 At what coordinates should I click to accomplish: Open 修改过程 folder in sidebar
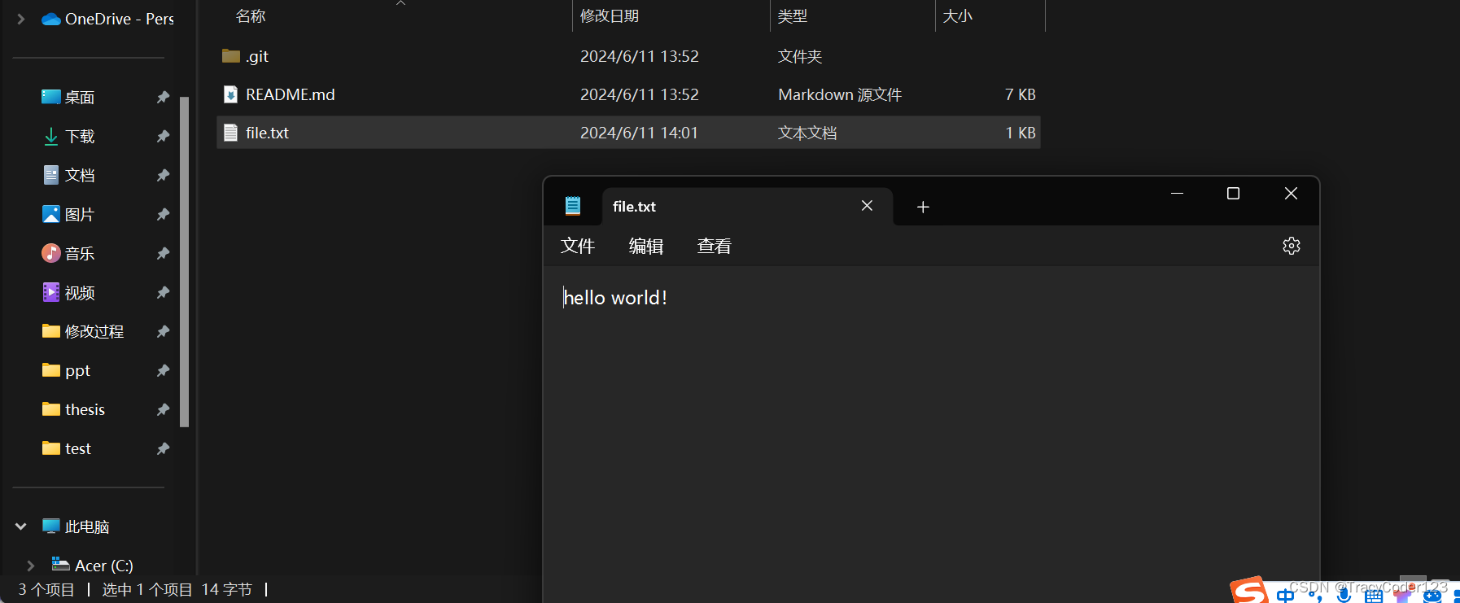pos(83,331)
